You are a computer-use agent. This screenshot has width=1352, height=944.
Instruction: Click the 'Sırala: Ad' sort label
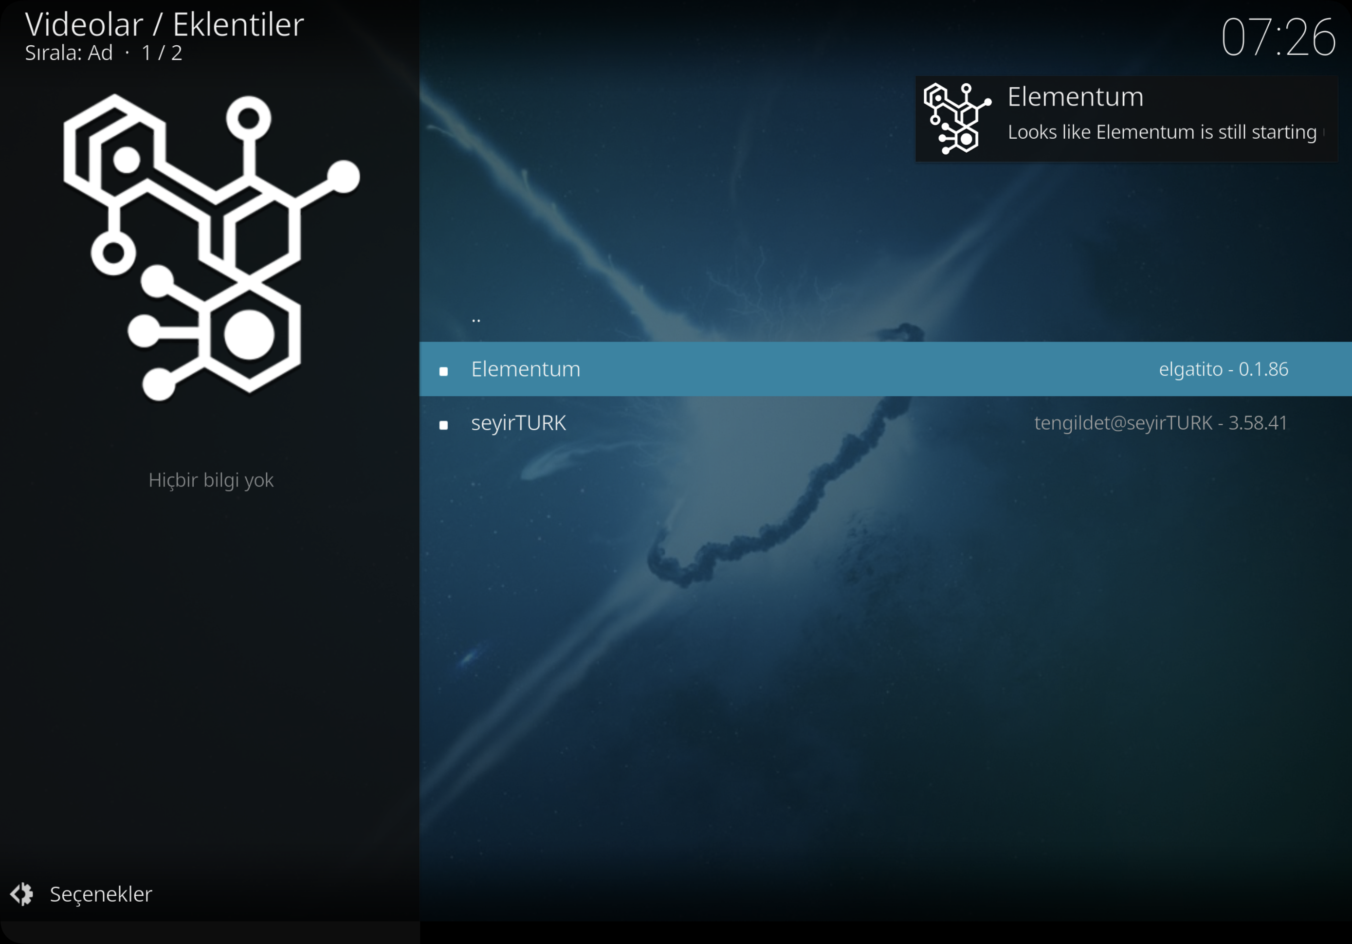68,53
